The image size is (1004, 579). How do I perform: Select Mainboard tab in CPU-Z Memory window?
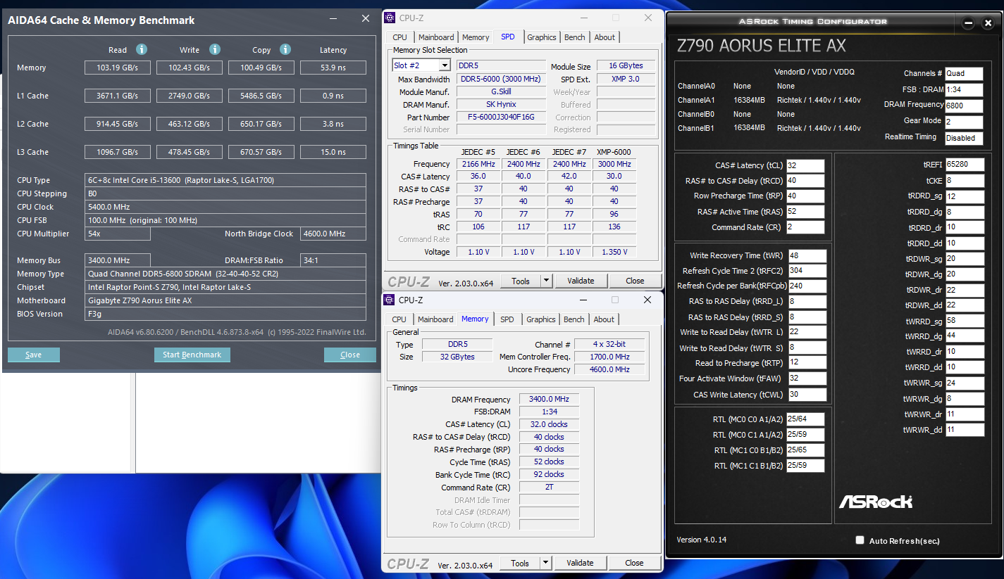pos(436,319)
